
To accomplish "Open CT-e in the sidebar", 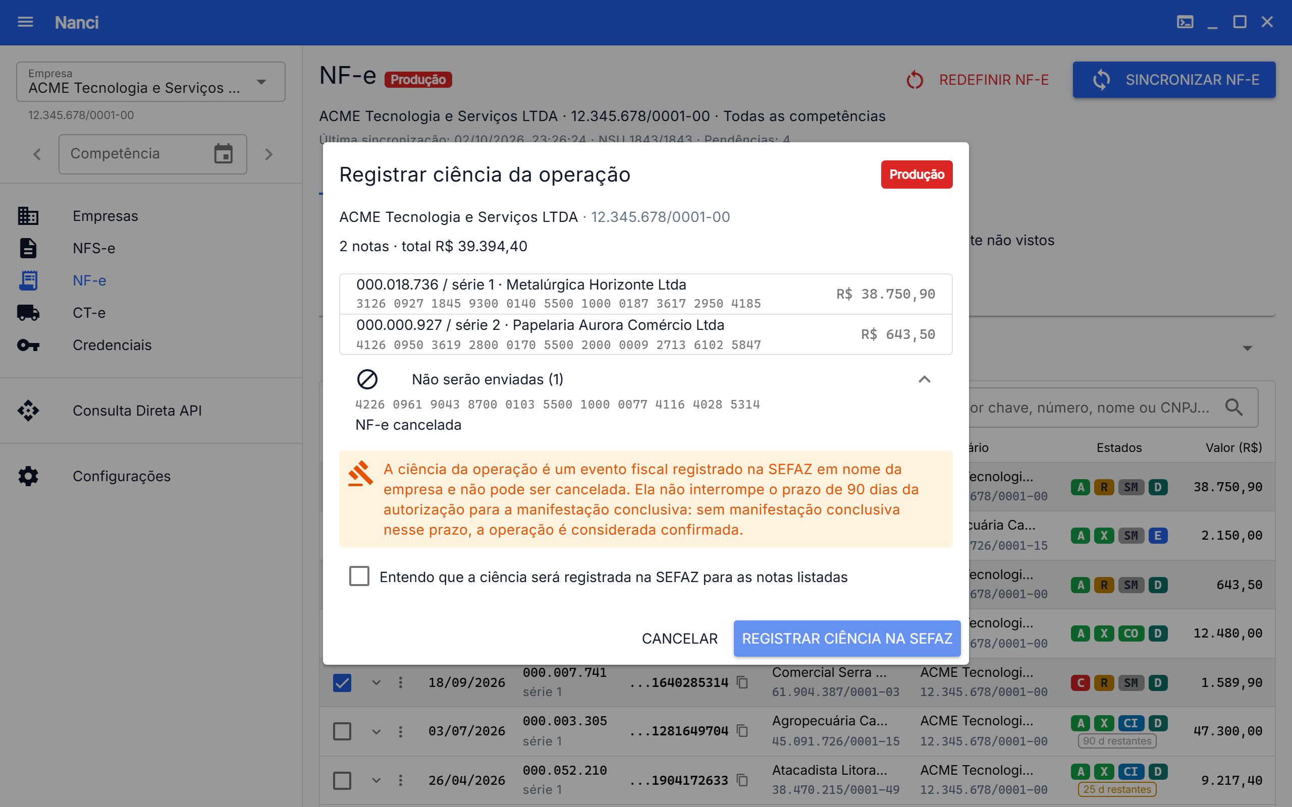I will [151, 313].
